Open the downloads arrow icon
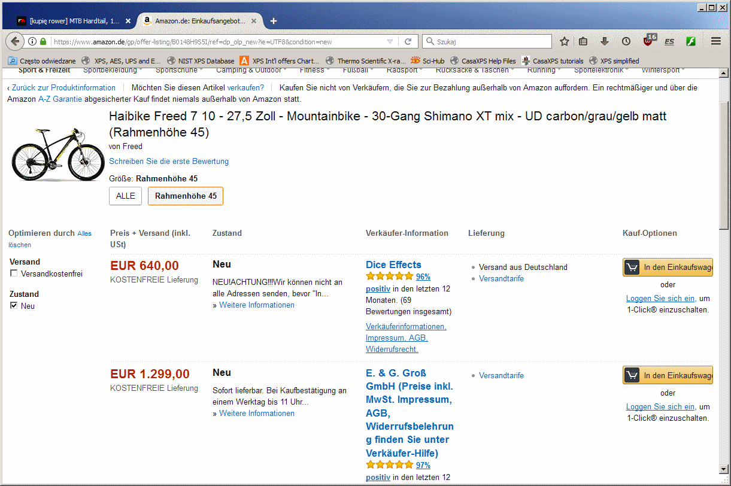731x486 pixels. point(605,41)
